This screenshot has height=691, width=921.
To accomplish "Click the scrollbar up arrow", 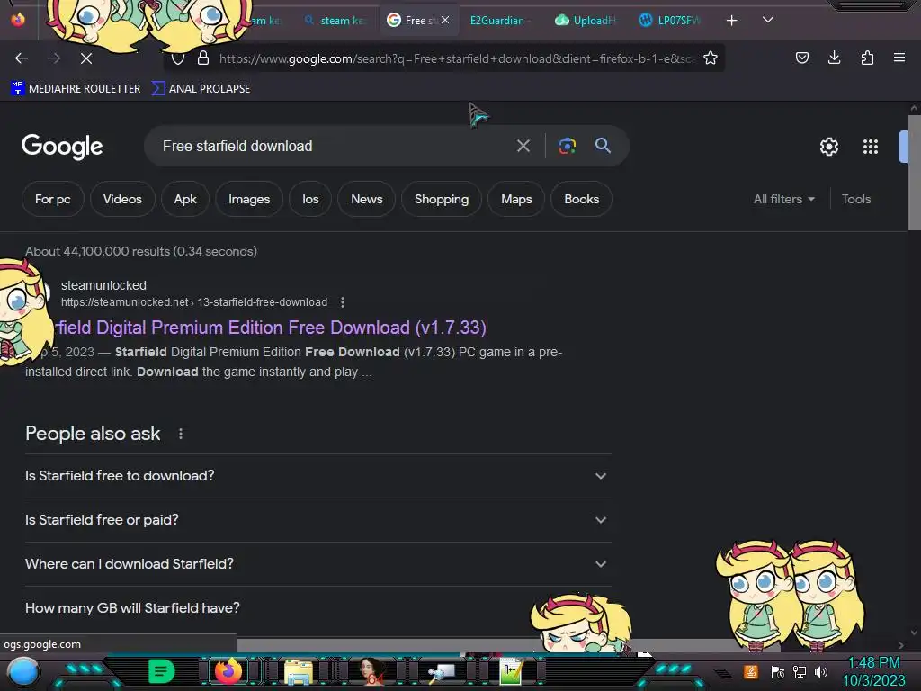I will [914, 108].
